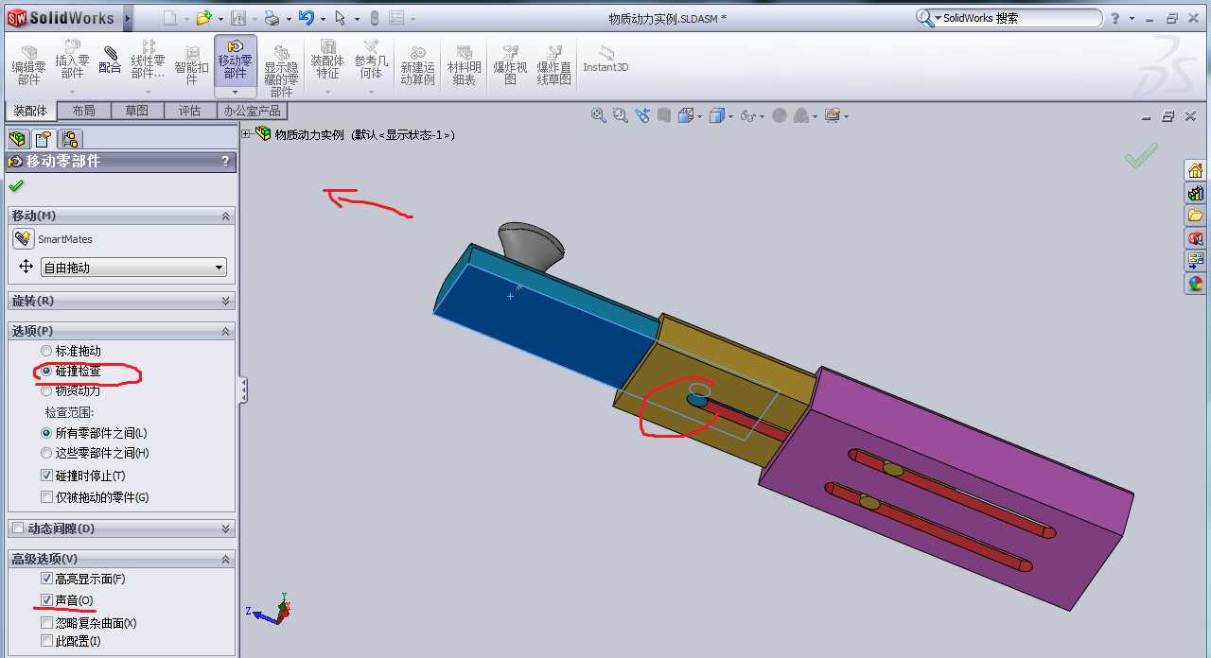Collapse the Move (移动) section
This screenshot has width=1211, height=658.
click(x=225, y=216)
